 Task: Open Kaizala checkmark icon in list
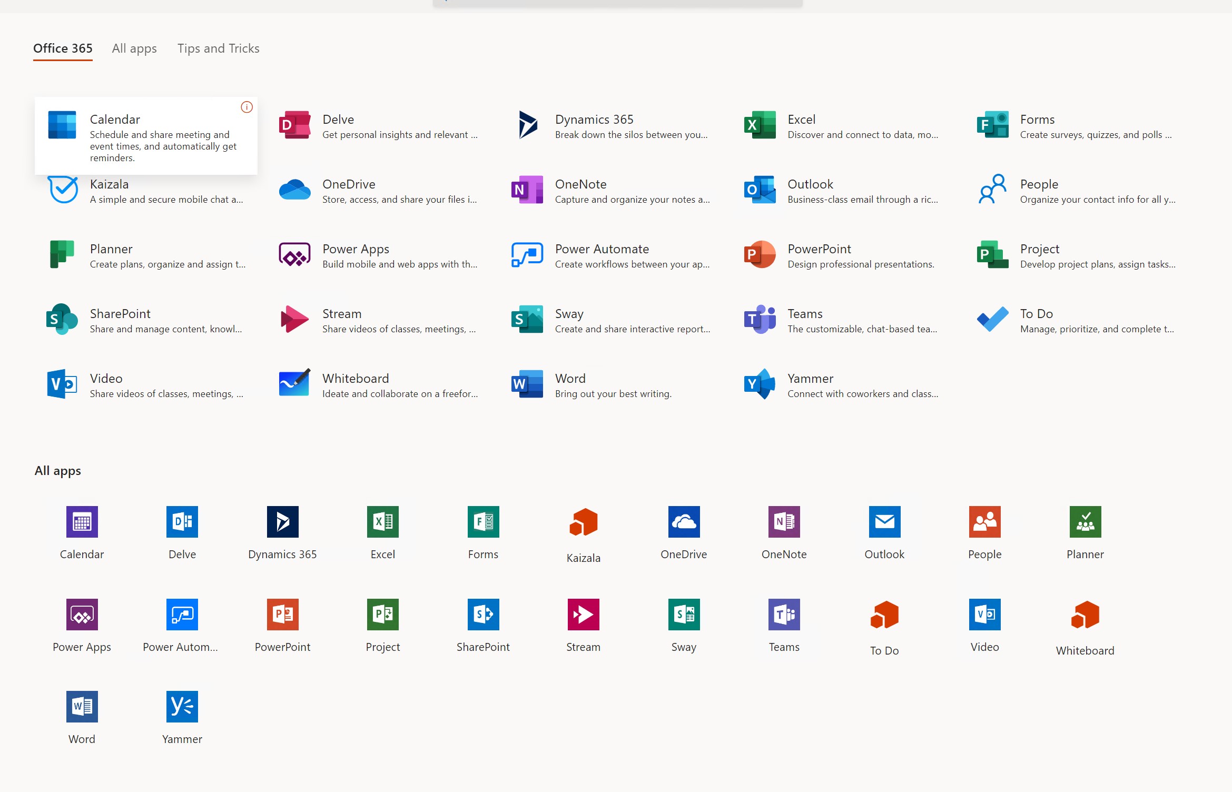click(x=63, y=190)
